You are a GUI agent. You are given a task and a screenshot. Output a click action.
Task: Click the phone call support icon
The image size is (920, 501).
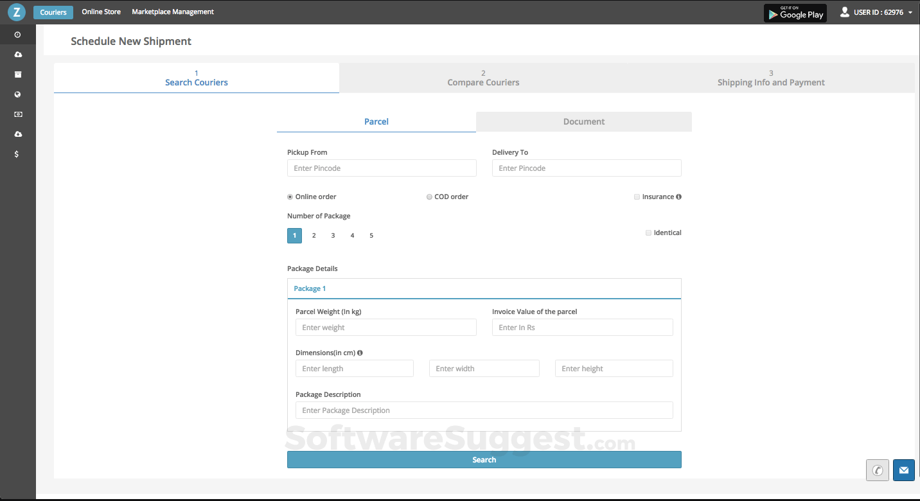[x=877, y=470]
